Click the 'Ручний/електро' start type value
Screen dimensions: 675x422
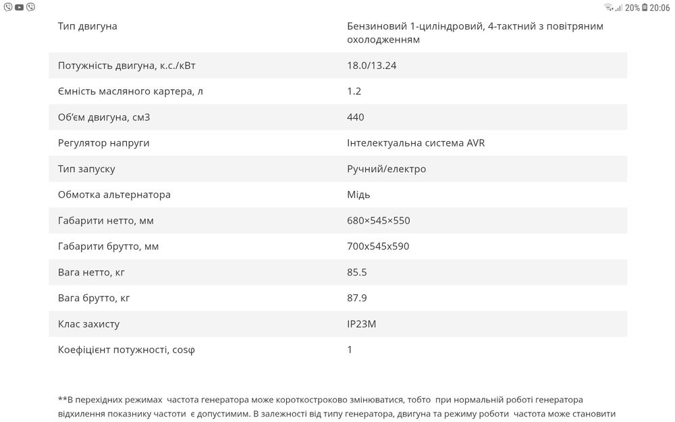386,169
